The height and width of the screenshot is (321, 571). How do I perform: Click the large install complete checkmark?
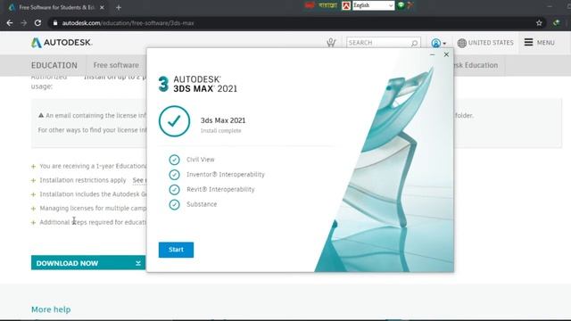[x=175, y=121]
